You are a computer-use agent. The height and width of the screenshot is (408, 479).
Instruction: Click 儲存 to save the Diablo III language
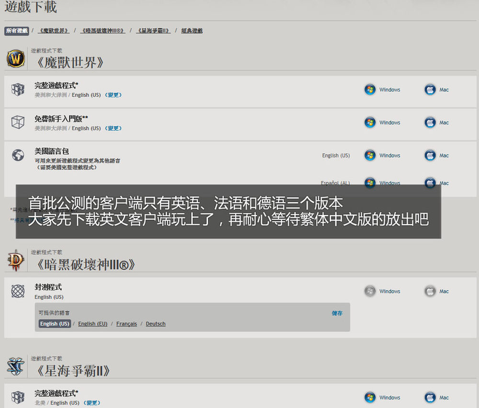tap(337, 313)
